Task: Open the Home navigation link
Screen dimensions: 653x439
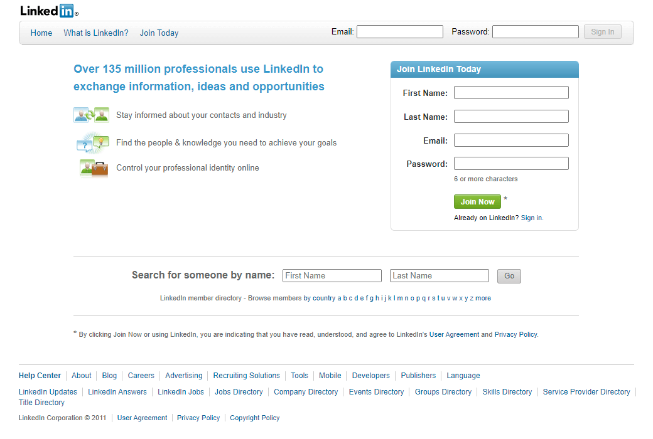Action: (41, 33)
